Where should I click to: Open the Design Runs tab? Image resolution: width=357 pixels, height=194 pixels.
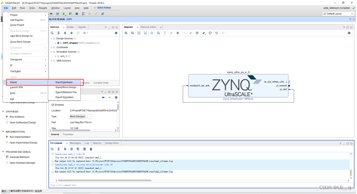[x=112, y=143]
